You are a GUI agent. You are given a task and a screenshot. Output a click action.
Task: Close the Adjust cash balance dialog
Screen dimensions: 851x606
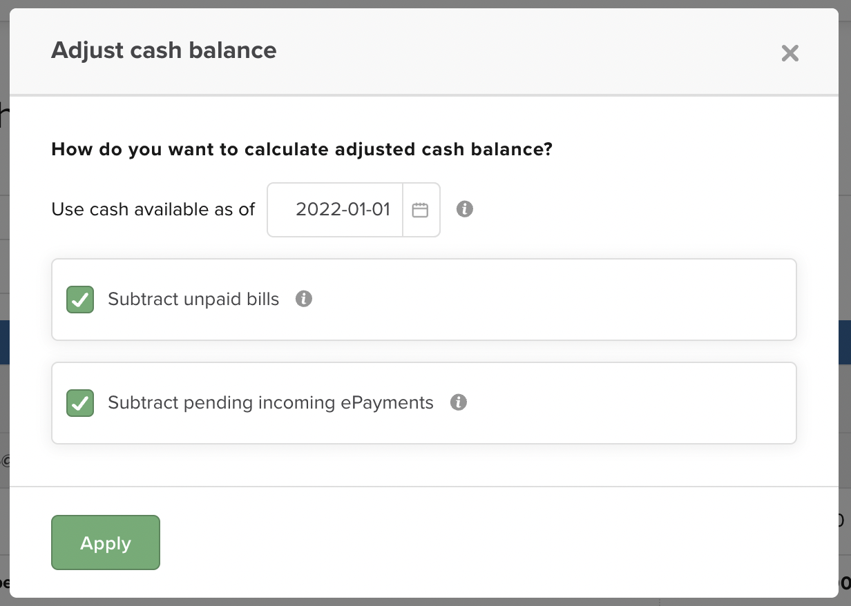pyautogui.click(x=790, y=53)
